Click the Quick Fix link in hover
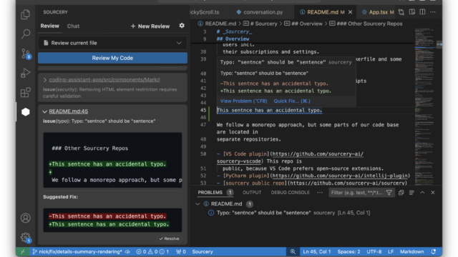458x257 pixels. point(292,101)
